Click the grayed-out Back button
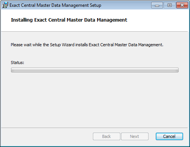The image size is (190, 147). coord(107,136)
